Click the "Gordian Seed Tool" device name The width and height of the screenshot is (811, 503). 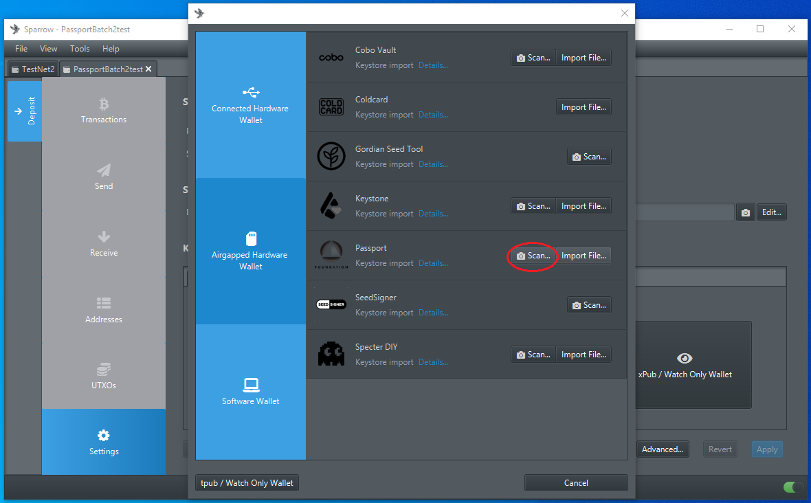389,149
